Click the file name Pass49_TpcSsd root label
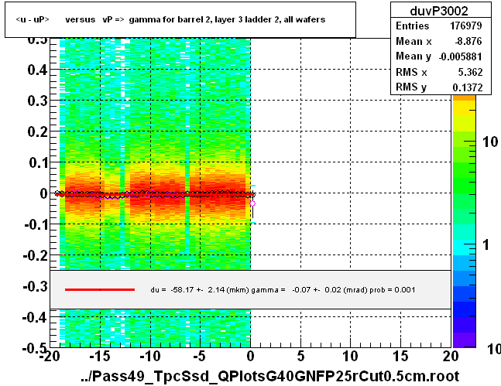Image resolution: width=501 pixels, height=386 pixels. tap(270, 377)
